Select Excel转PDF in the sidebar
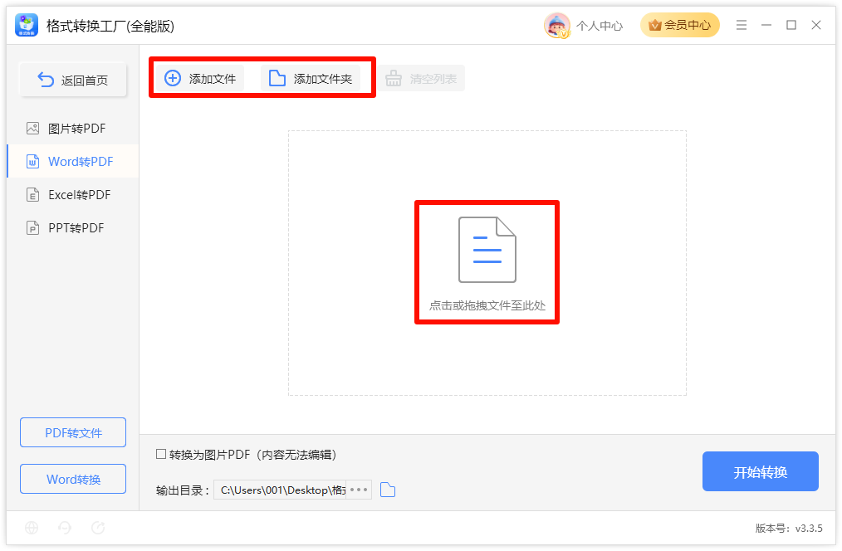This screenshot has width=842, height=551. [72, 195]
